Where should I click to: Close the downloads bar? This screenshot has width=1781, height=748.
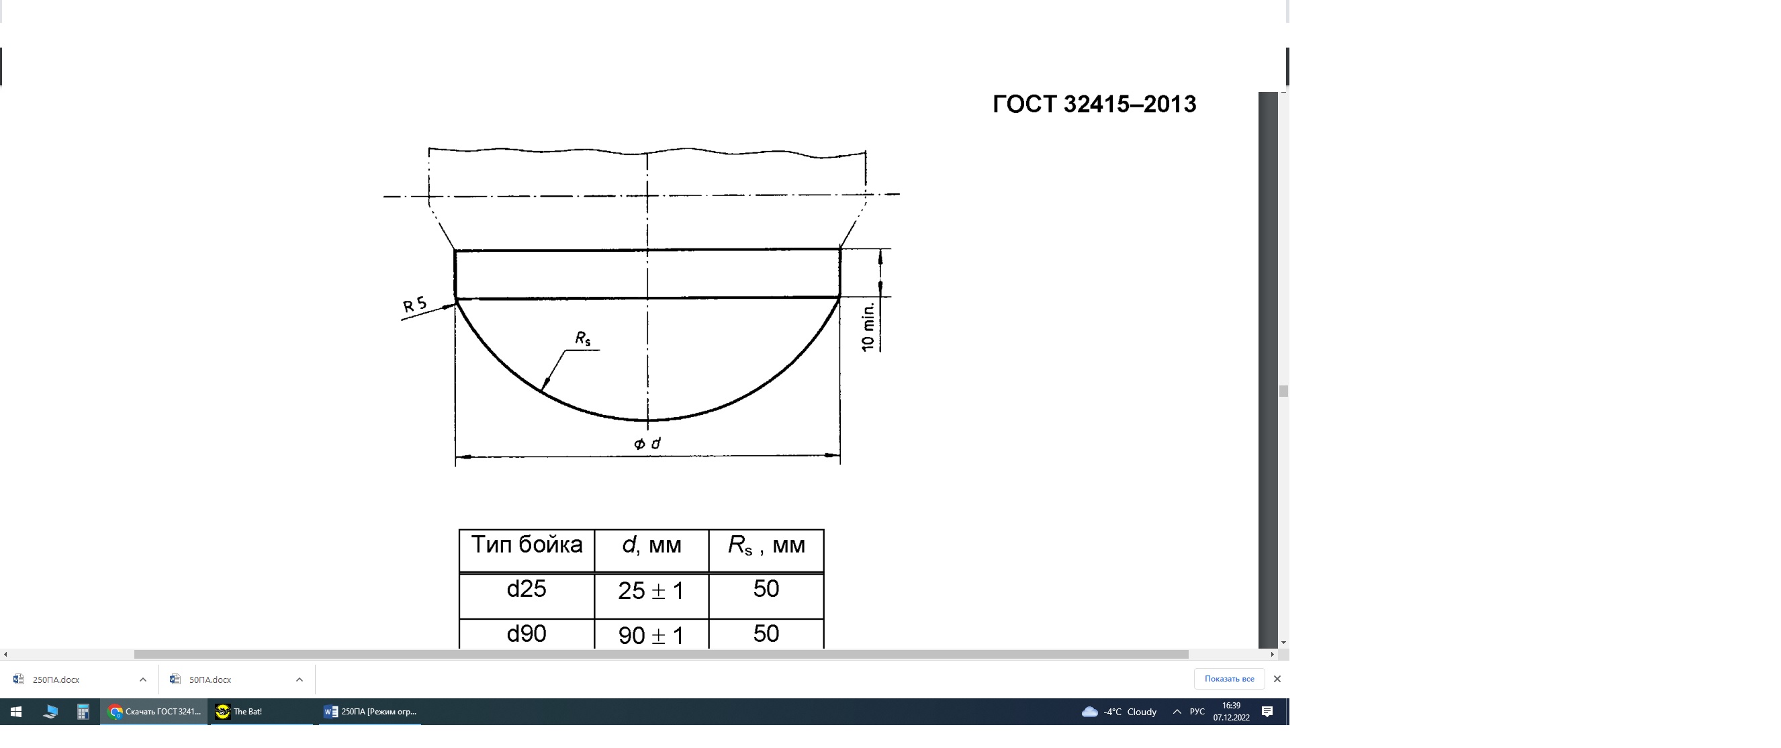point(1277,679)
